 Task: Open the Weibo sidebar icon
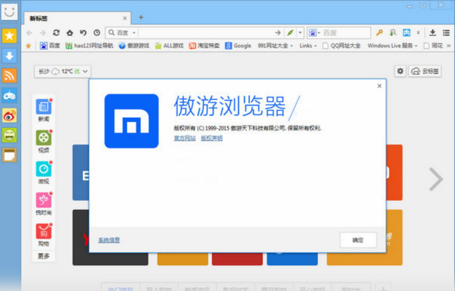9,115
